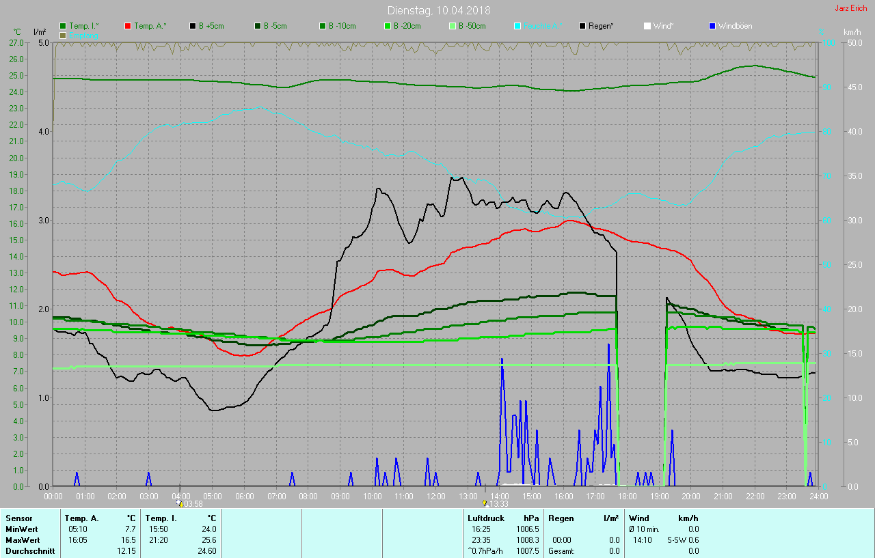The height and width of the screenshot is (558, 875).
Task: Click the cyan humidity legend square
Action: point(517,26)
